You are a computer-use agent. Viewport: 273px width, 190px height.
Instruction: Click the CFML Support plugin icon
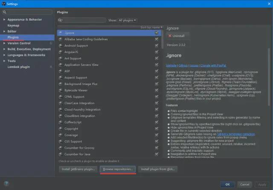(61, 97)
